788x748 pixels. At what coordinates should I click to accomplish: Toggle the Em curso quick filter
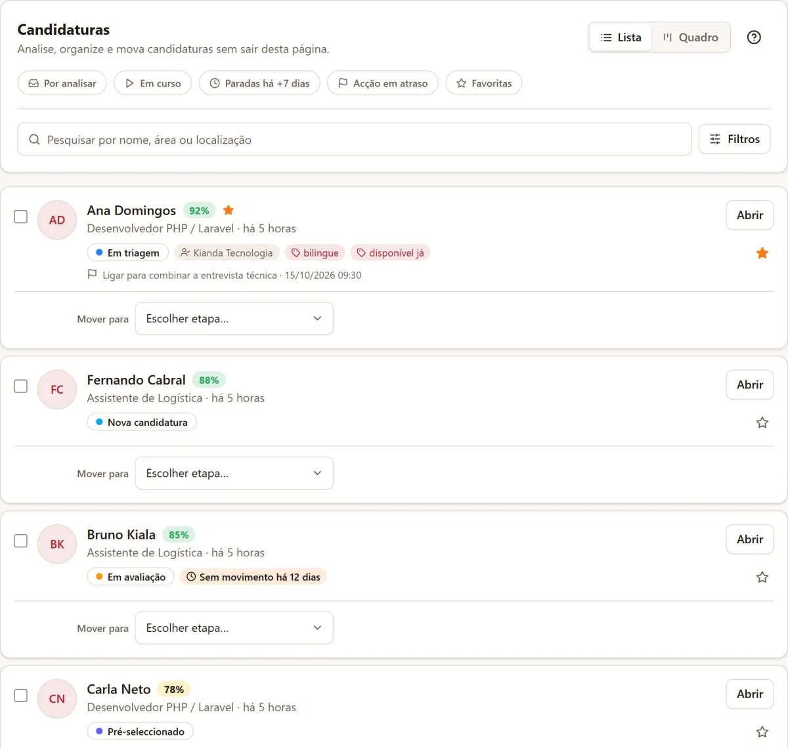coord(152,83)
